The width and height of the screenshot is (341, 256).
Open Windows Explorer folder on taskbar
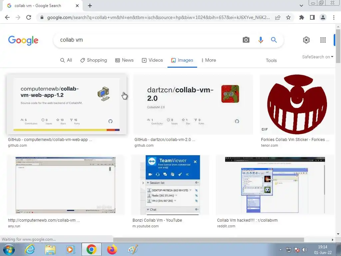pyautogui.click(x=50, y=249)
